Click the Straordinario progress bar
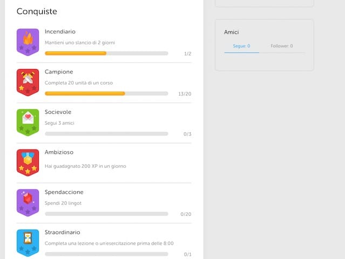Screen dimensions: 345x259 coord(106,254)
